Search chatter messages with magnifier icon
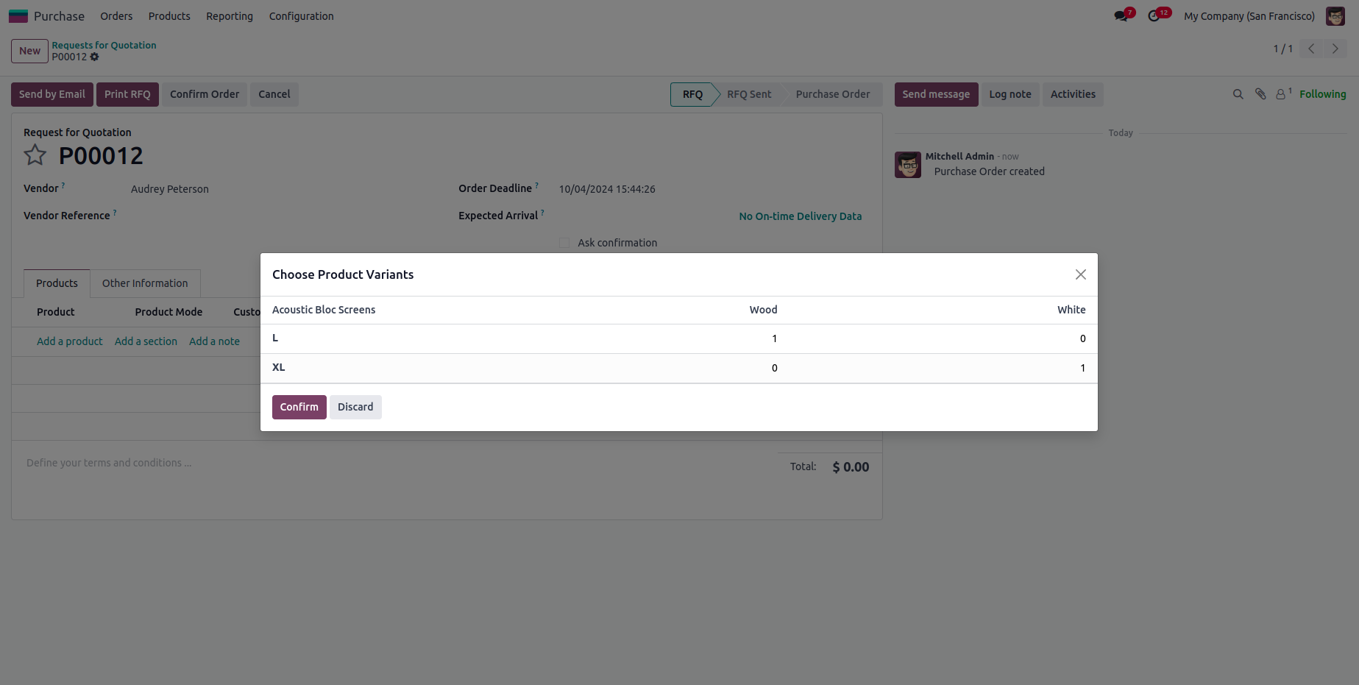 1238,94
